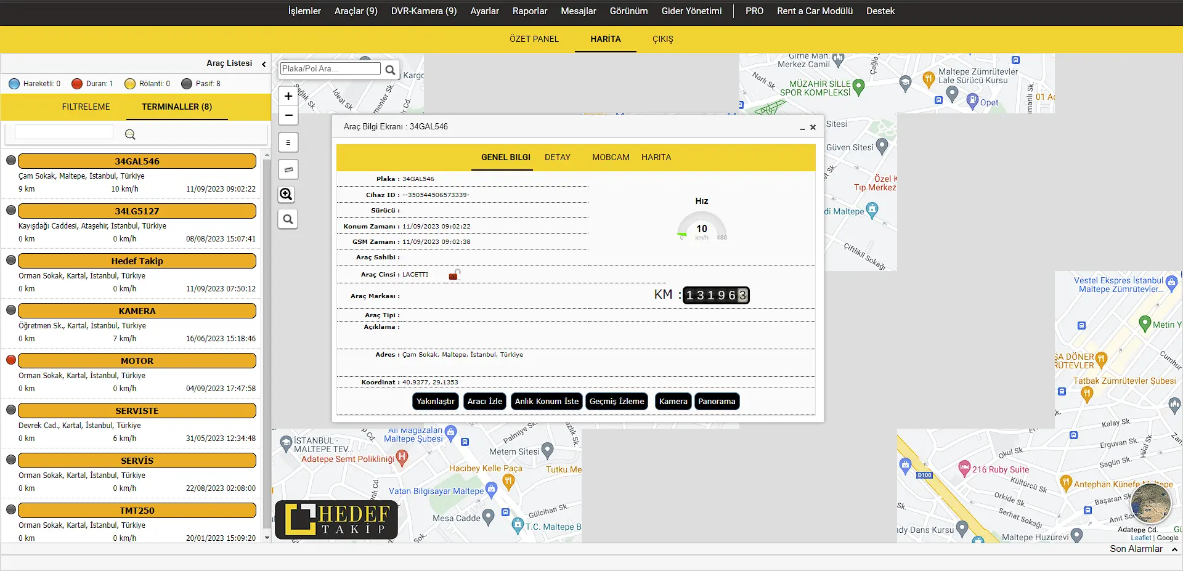Screen dimensions: 1183x571
Task: Filter by Hareketli blue status
Action: (x=35, y=84)
